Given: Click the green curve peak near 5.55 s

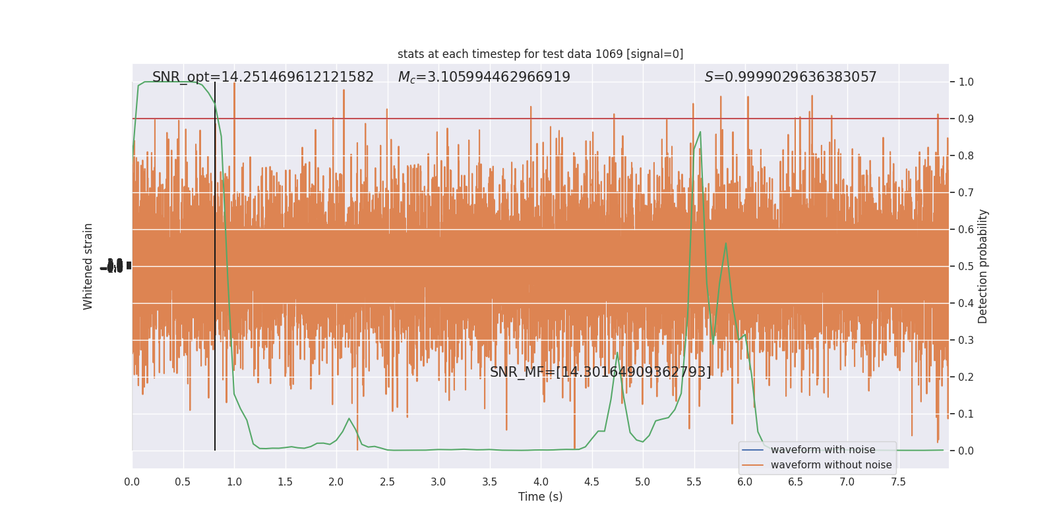Looking at the screenshot, I should coord(700,132).
